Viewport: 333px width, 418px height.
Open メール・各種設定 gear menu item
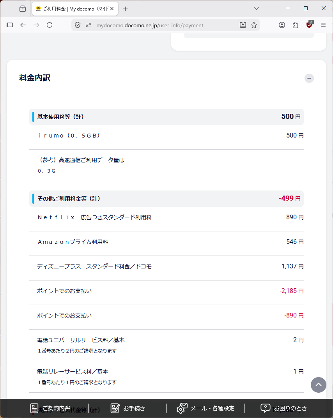(x=205, y=408)
